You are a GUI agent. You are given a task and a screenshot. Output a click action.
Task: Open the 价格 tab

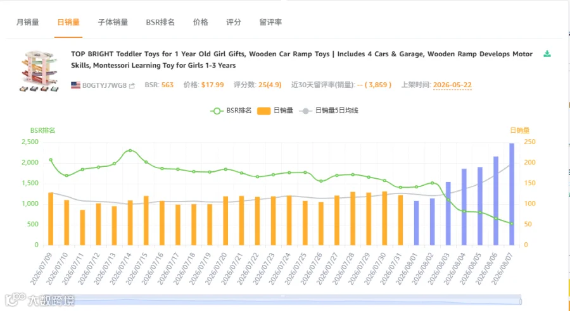click(x=201, y=22)
